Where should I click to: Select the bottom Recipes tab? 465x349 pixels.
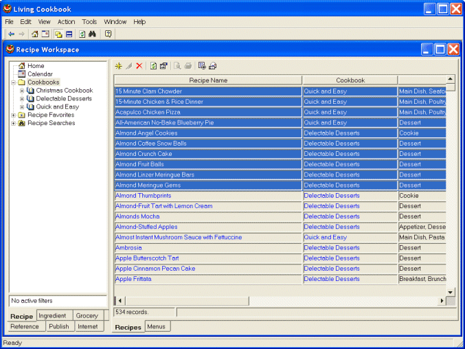[128, 327]
